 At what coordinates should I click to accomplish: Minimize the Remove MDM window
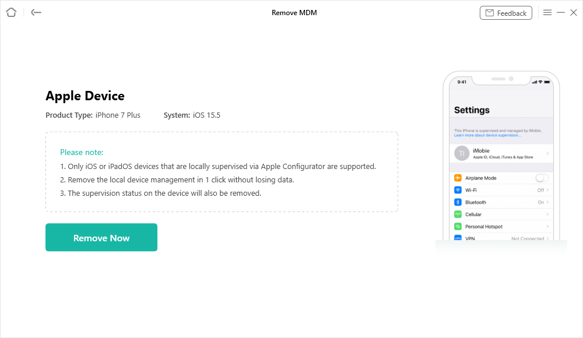tap(561, 12)
